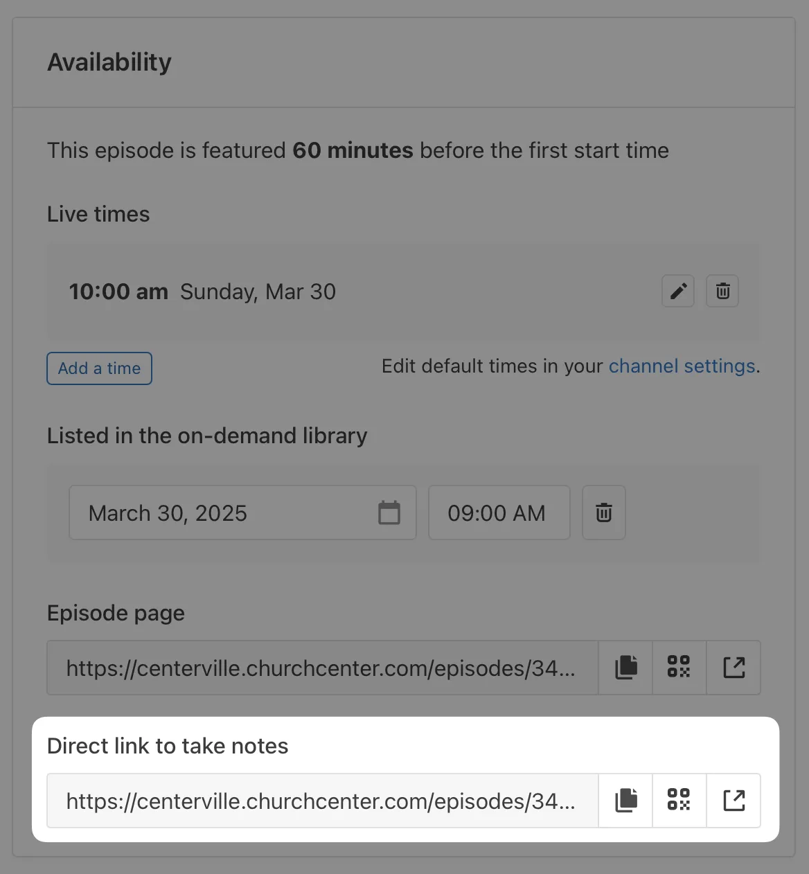Open the calendar date picker icon
809x874 pixels.
(389, 513)
